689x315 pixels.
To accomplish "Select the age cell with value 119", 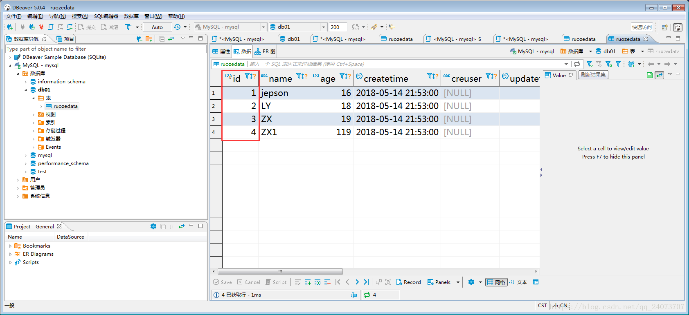I will [x=331, y=132].
